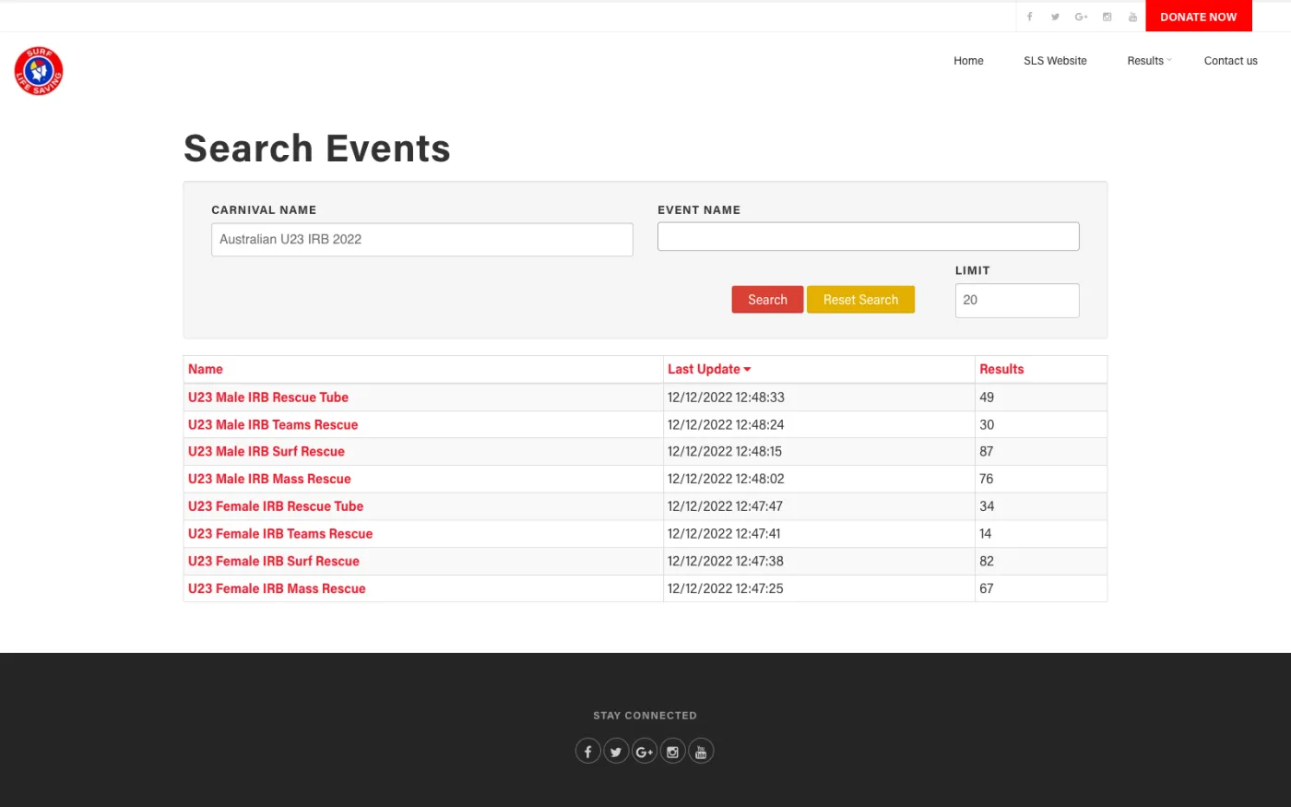Open U23 Male IRB Surf Rescue event
1291x807 pixels.
pos(266,452)
